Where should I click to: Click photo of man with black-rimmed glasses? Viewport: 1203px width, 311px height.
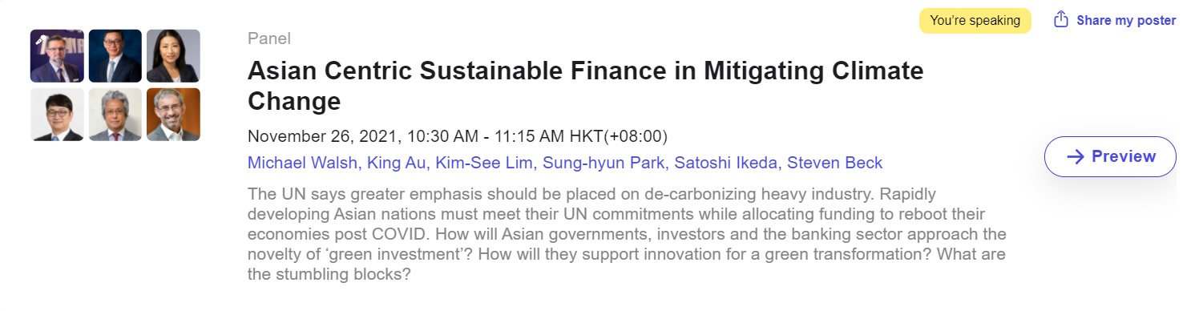[x=57, y=115]
